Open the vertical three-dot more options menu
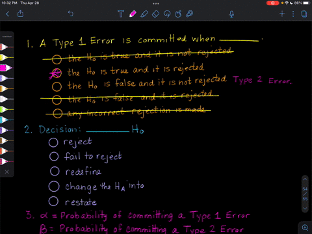 [293, 14]
